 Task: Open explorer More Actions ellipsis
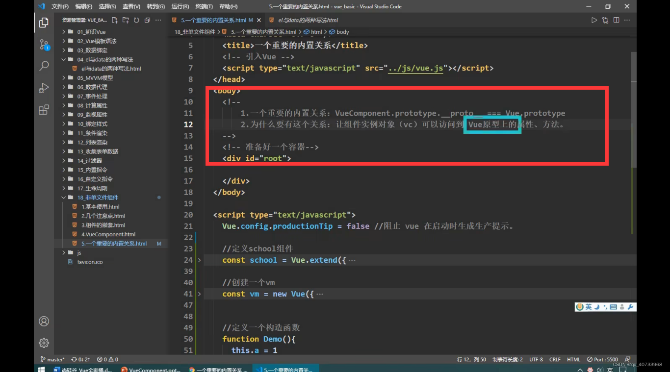[x=158, y=20]
